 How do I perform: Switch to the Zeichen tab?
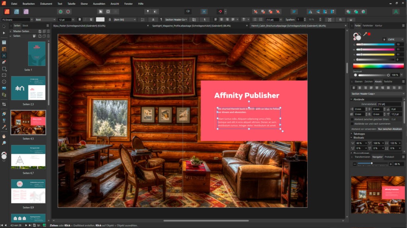368,82
